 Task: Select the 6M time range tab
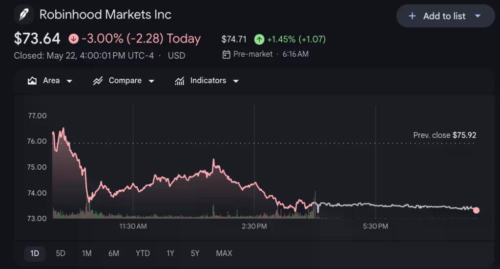[113, 254]
